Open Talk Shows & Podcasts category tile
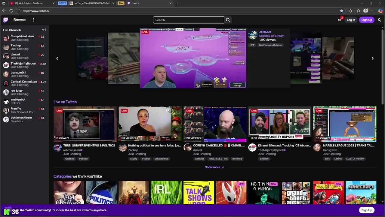Viewport: 385px width, 217px height. coord(199,193)
